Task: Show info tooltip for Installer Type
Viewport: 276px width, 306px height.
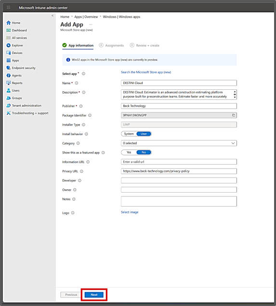Action: coord(83,125)
